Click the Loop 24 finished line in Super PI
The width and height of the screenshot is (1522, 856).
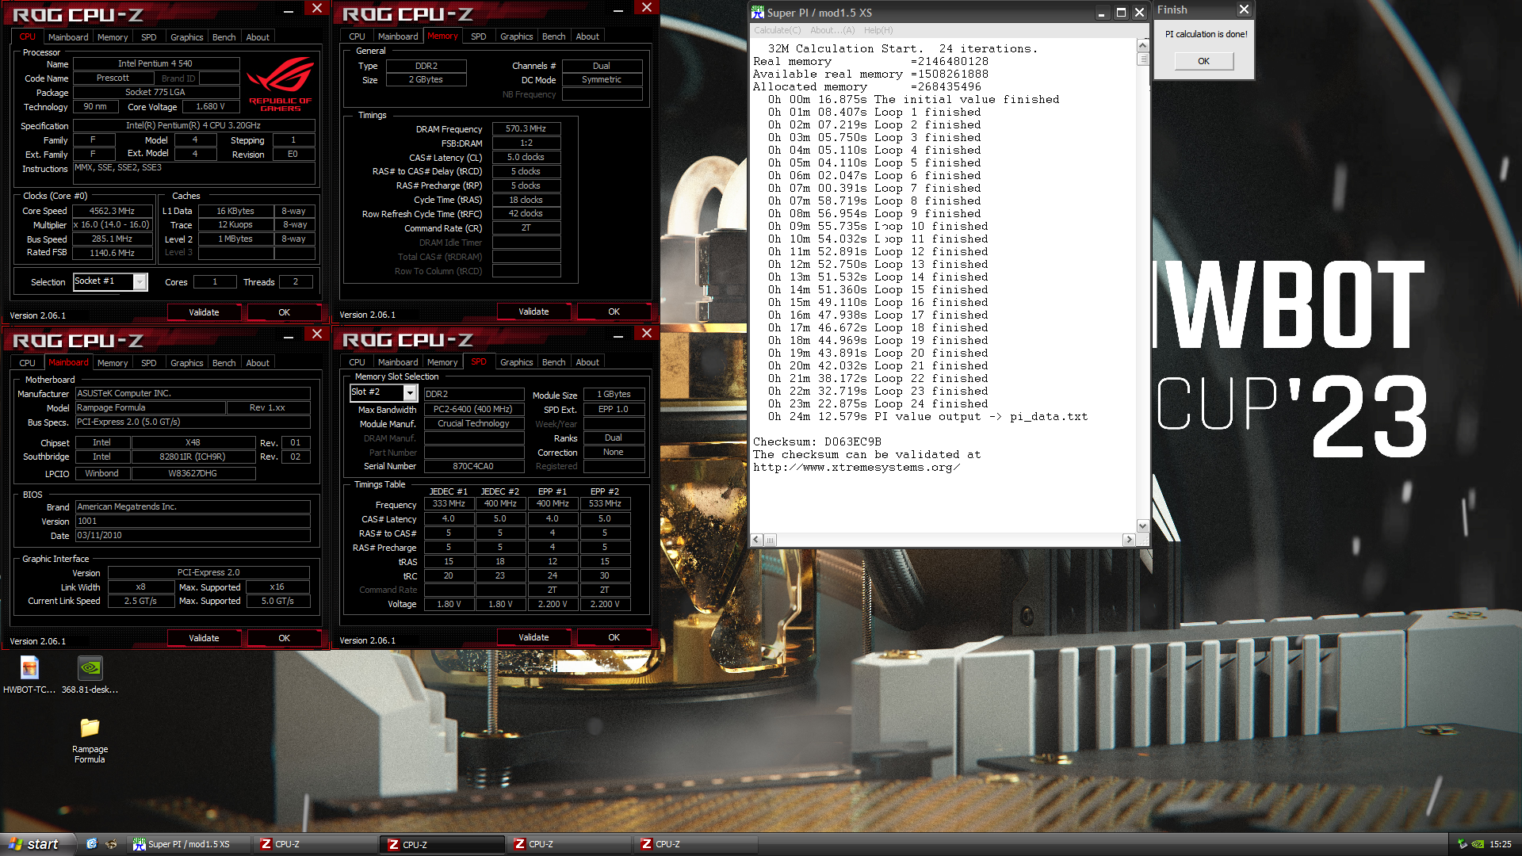pos(878,403)
